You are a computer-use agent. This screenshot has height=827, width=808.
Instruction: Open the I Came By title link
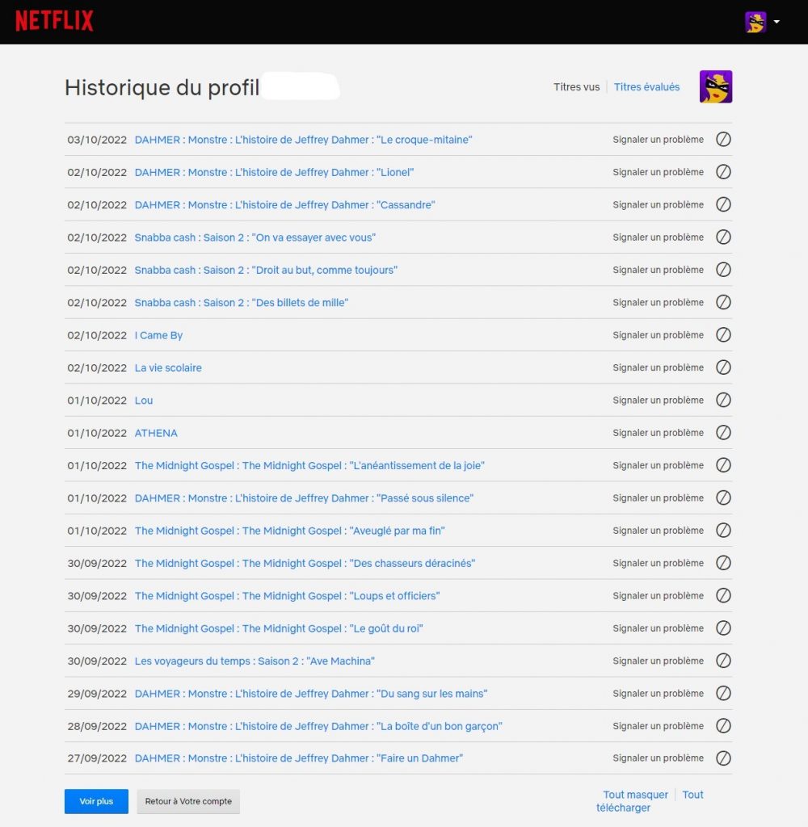(158, 335)
